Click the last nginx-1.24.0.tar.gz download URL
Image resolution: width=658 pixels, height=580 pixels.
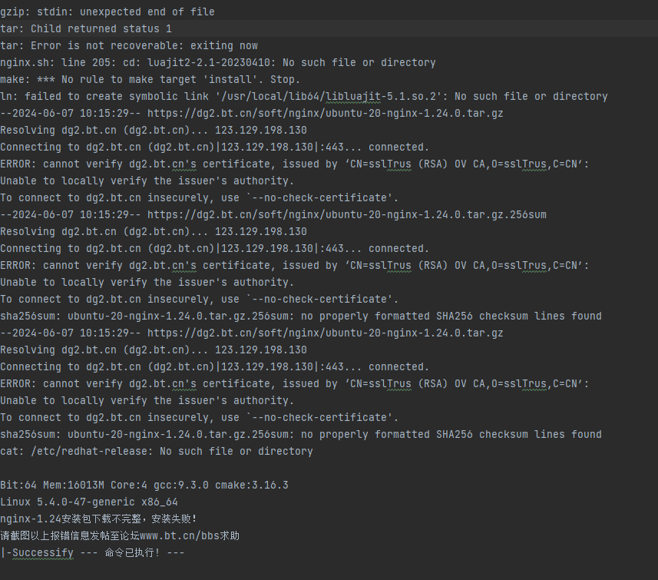[326, 333]
